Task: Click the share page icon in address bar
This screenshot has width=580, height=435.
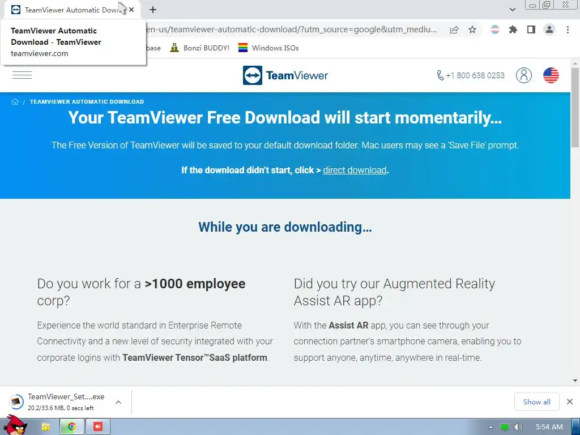Action: click(x=454, y=29)
